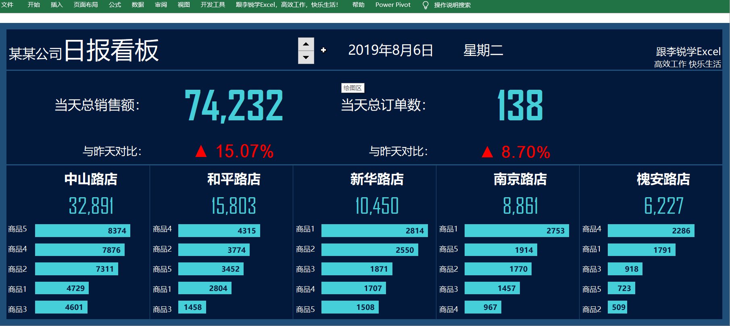Open the 公式 tab

(x=115, y=5)
